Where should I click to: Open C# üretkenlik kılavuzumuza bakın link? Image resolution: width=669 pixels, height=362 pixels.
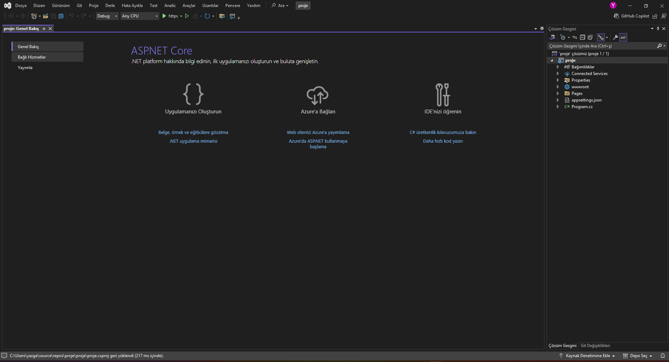(443, 133)
